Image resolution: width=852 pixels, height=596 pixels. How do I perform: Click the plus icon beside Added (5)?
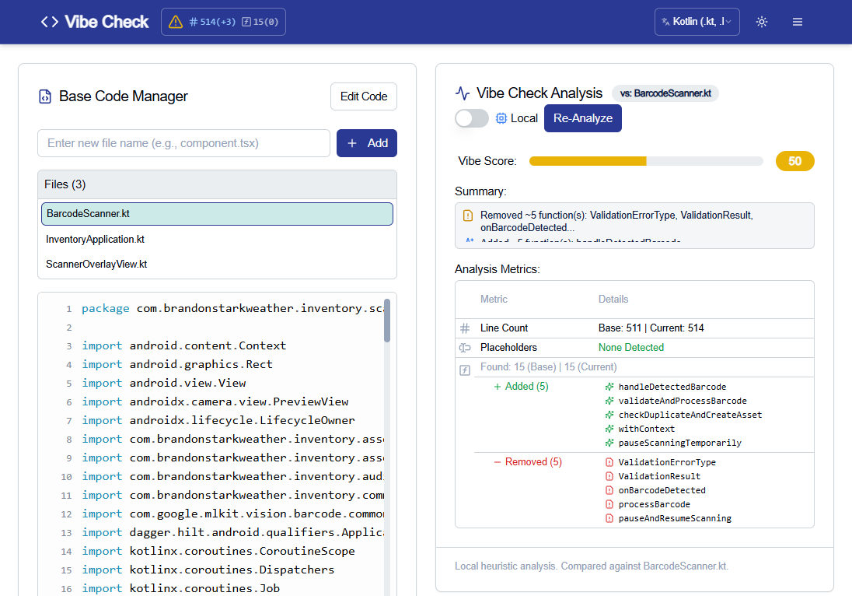(498, 387)
